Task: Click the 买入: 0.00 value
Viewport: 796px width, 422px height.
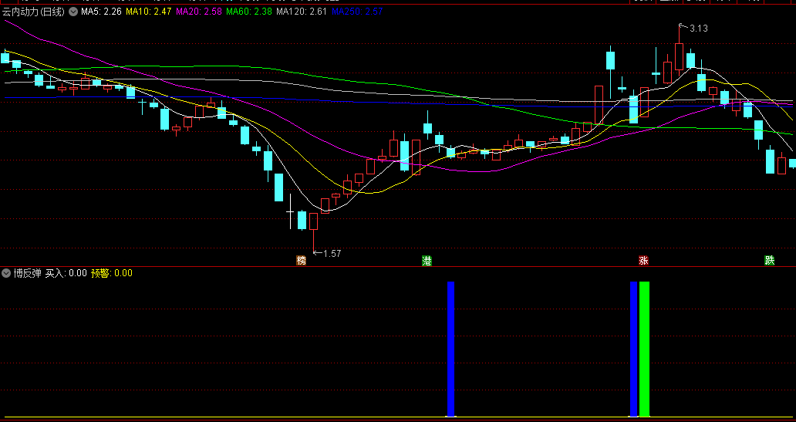Action: (x=66, y=273)
